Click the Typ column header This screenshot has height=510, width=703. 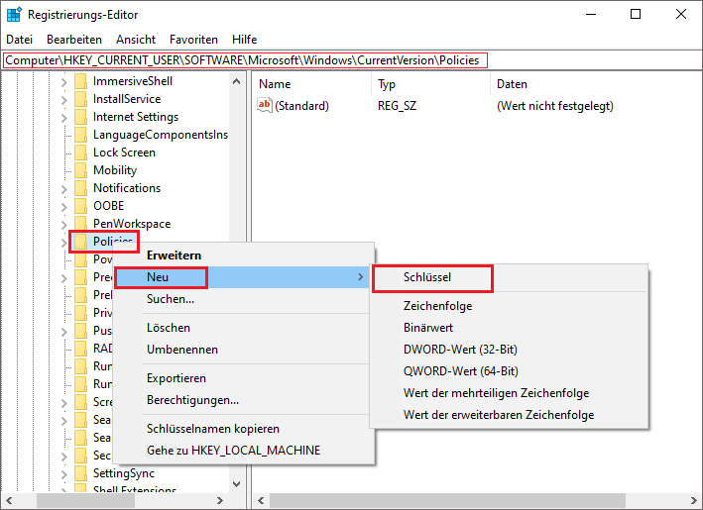click(431, 84)
